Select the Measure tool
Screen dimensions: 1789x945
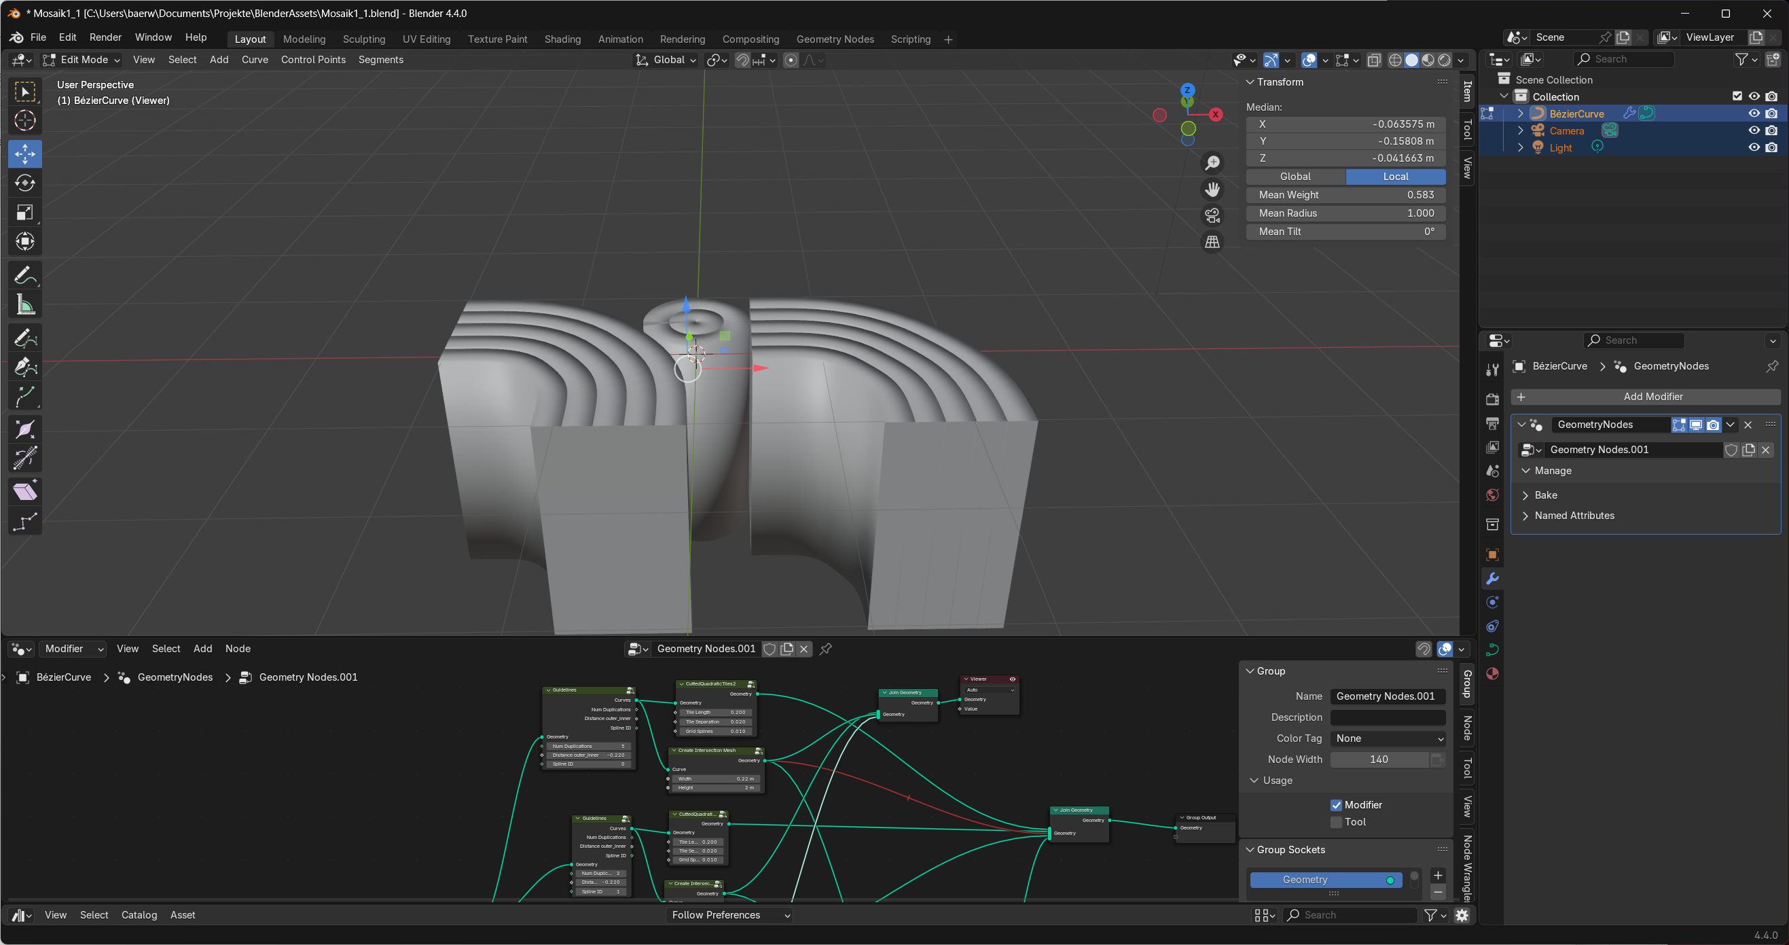tap(25, 305)
